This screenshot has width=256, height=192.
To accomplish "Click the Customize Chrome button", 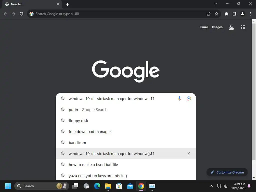I will point(227,172).
